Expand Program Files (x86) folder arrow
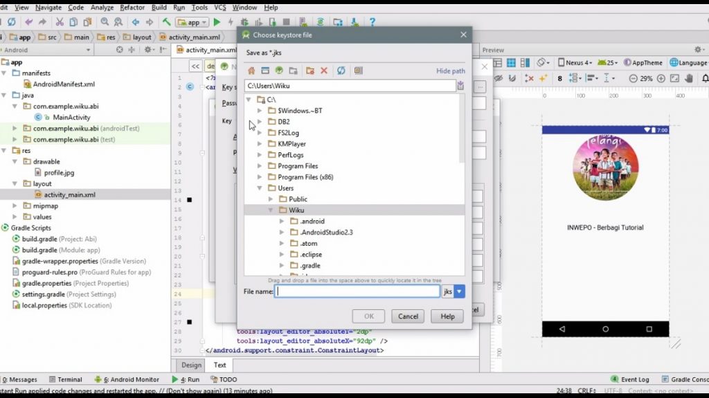 click(x=260, y=177)
